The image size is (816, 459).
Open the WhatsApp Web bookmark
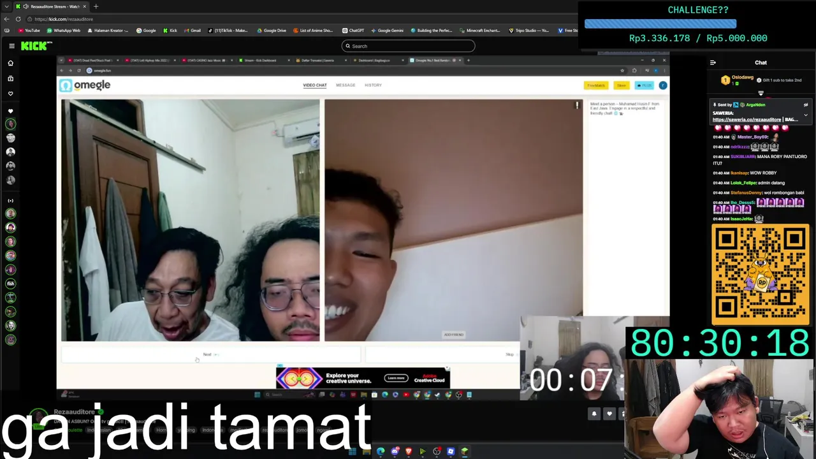pos(64,31)
